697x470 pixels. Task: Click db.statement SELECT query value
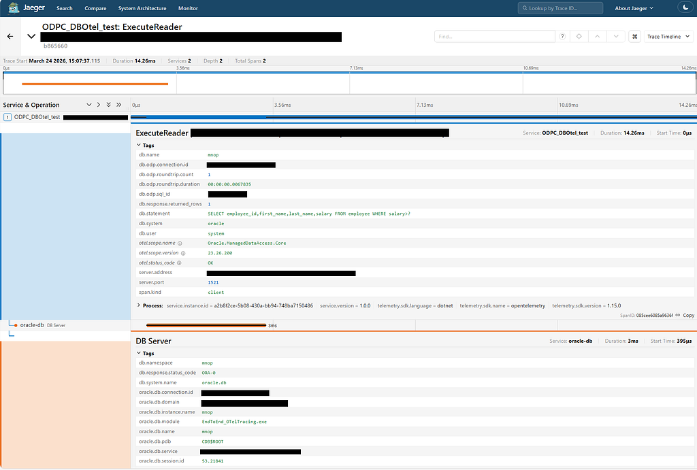tap(309, 214)
